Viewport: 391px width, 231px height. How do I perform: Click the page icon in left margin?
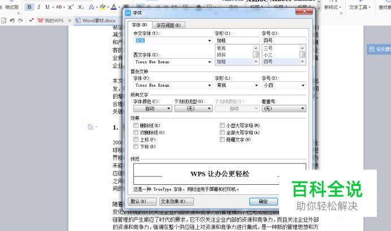(x=90, y=127)
